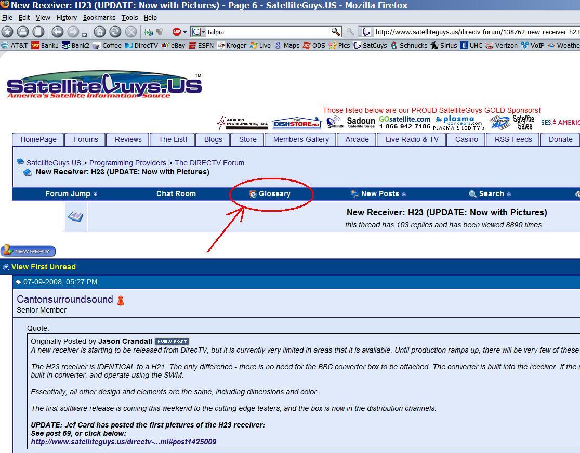
Task: Open the Live Radio & TV tab
Action: pos(412,139)
